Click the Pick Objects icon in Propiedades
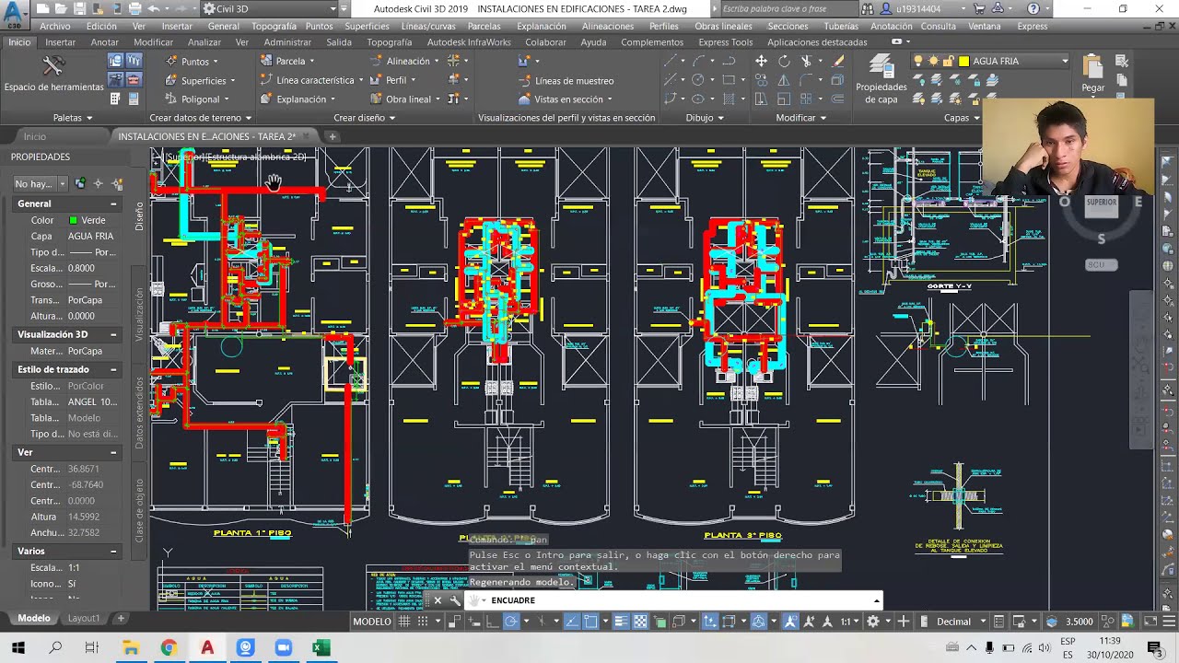Viewport: 1179px width, 663px height. point(99,183)
